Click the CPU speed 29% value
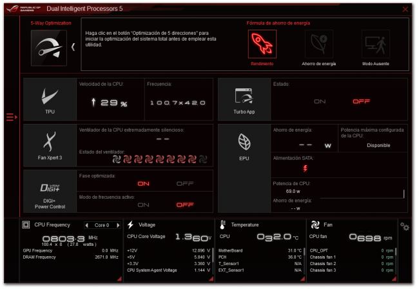 [x=109, y=103]
